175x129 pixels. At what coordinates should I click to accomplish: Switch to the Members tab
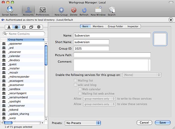click(98, 26)
